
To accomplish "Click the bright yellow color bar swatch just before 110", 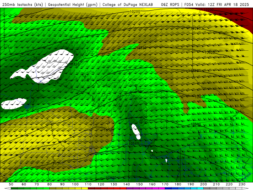I will pyautogui.click(x=85, y=188).
